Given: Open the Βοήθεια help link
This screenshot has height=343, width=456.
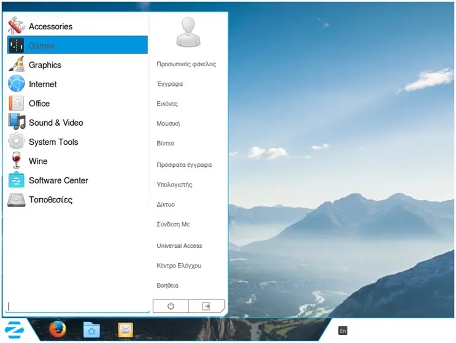Looking at the screenshot, I should (x=167, y=285).
